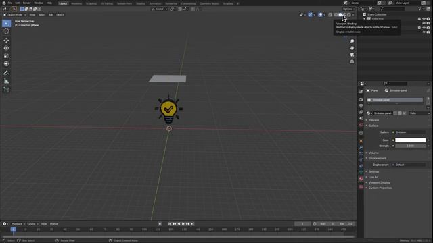This screenshot has height=243, width=433.
Task: Open timeline Keying menu
Action: (32, 224)
